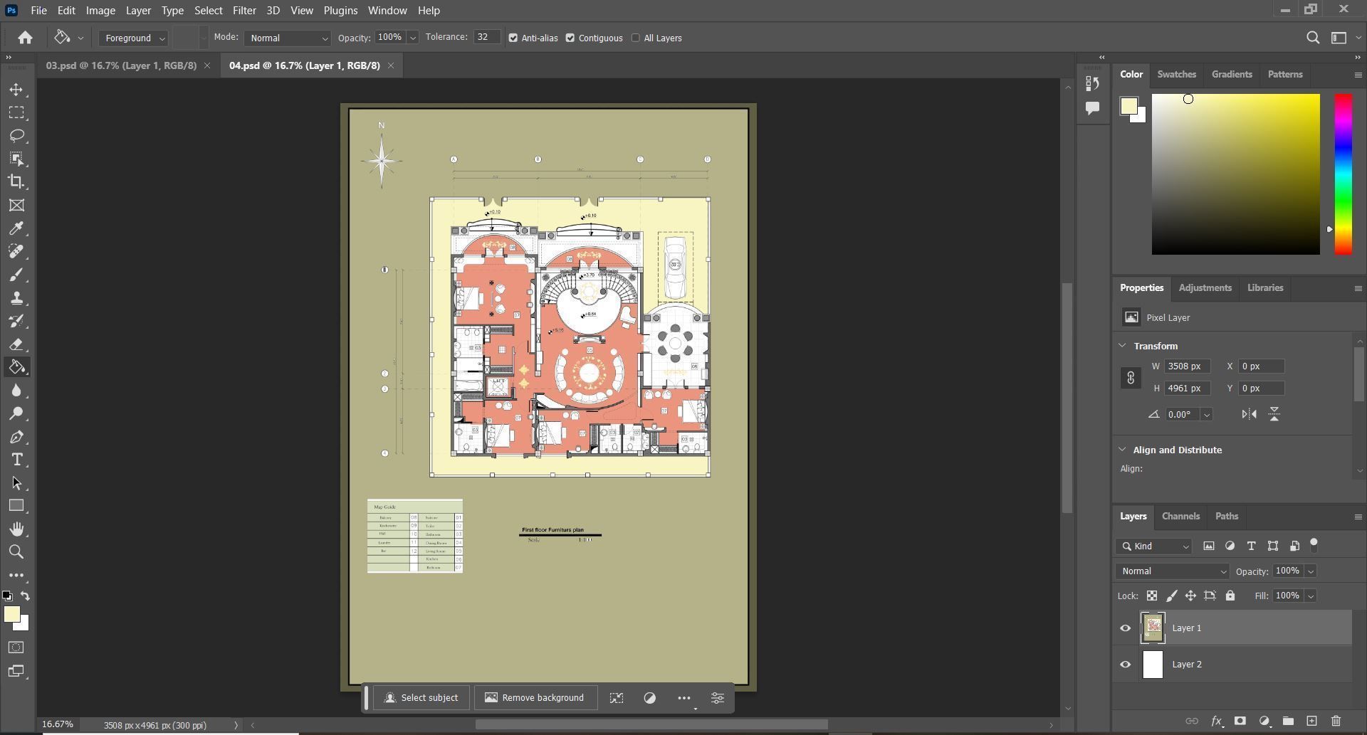Viewport: 1367px width, 735px height.
Task: Switch to the Paths tab
Action: click(x=1226, y=517)
